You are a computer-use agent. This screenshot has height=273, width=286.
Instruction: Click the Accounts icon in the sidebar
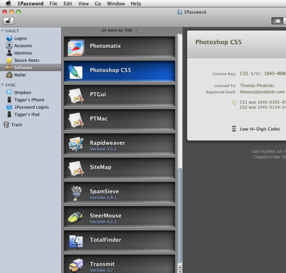pyautogui.click(x=9, y=46)
